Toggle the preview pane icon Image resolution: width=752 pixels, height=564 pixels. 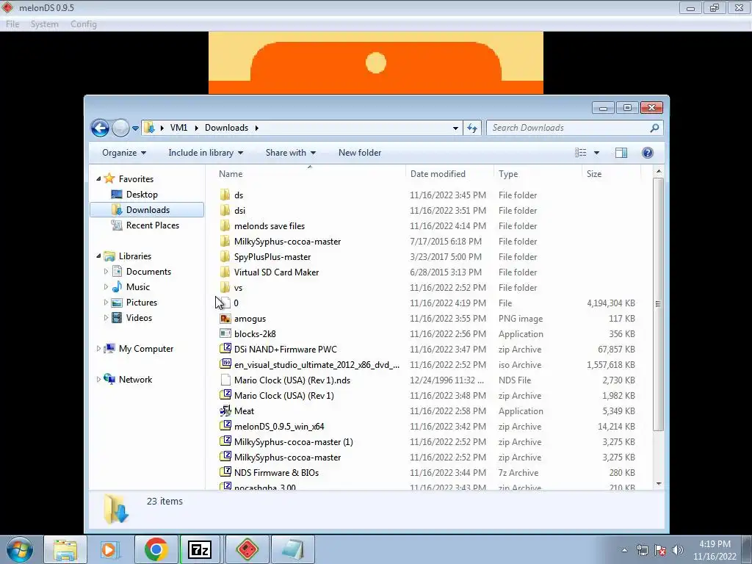click(x=621, y=153)
